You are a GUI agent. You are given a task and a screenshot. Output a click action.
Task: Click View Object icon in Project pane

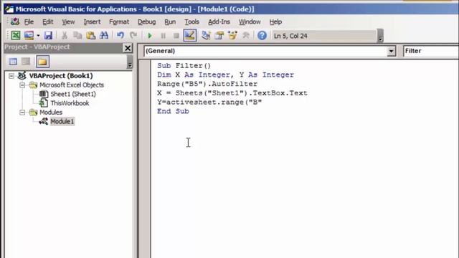pyautogui.click(x=26, y=62)
